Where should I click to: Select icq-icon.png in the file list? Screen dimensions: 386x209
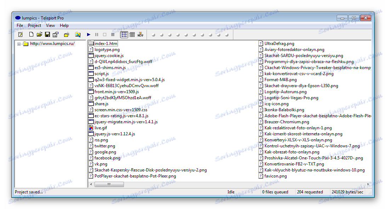pos(277,104)
